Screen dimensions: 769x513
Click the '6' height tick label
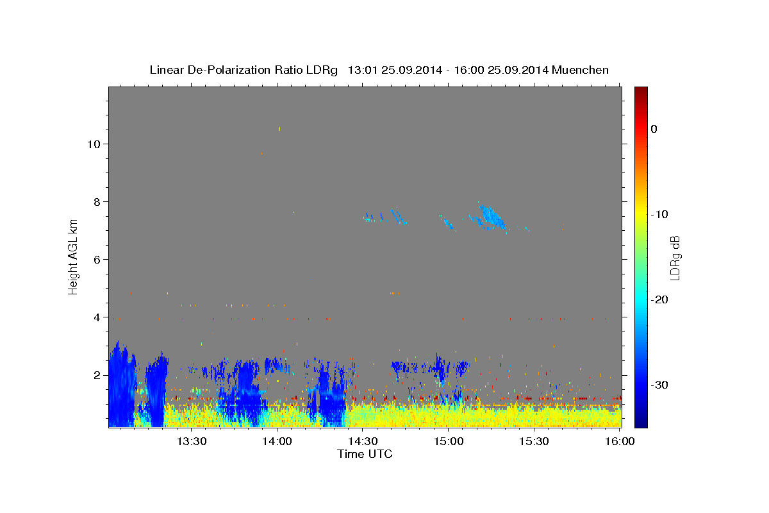97,259
